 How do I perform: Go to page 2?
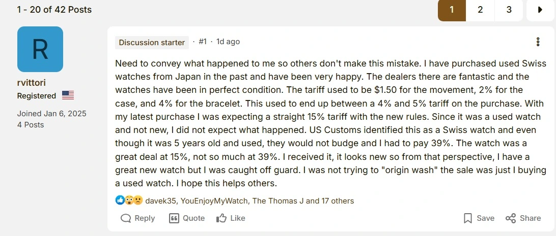click(x=480, y=10)
